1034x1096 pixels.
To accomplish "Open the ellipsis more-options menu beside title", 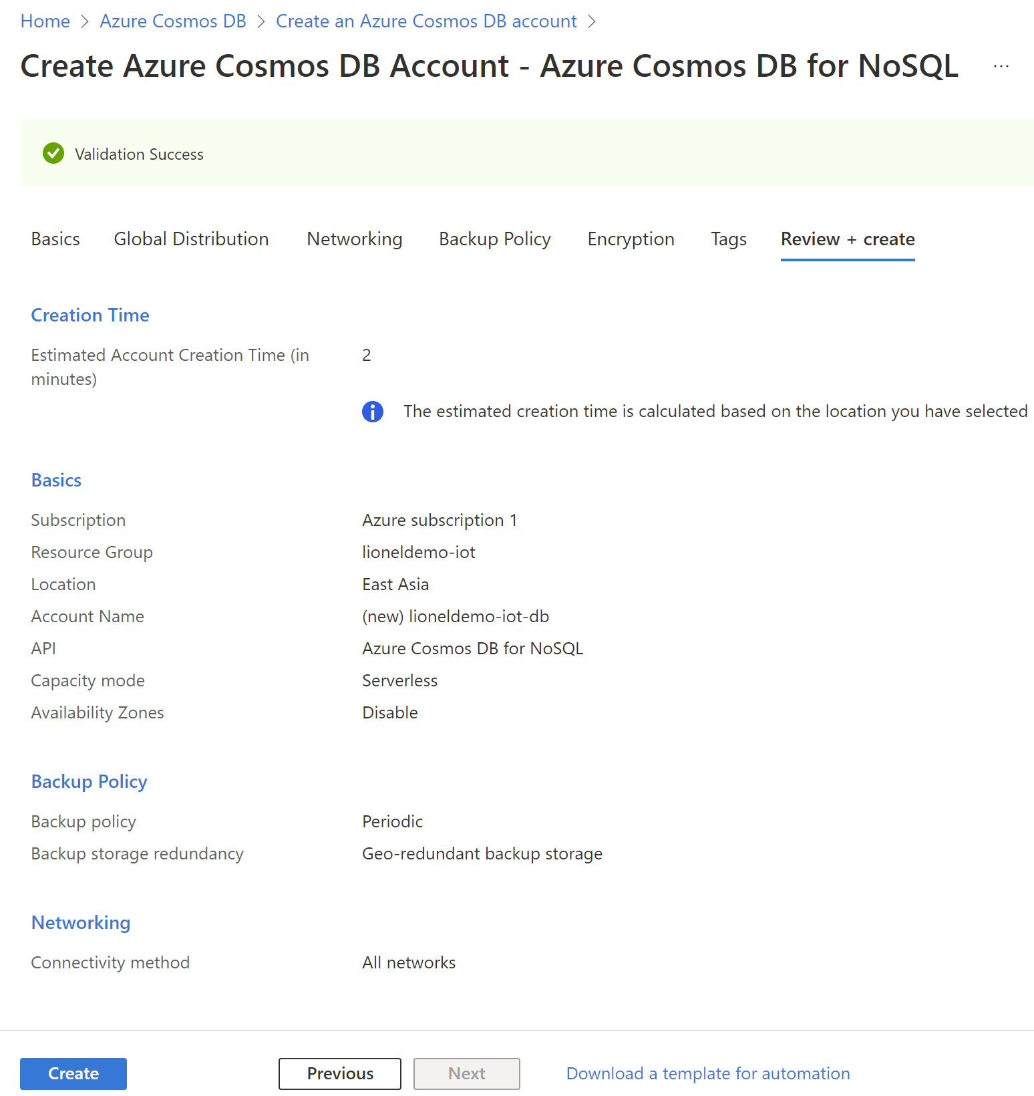I will click(1001, 66).
